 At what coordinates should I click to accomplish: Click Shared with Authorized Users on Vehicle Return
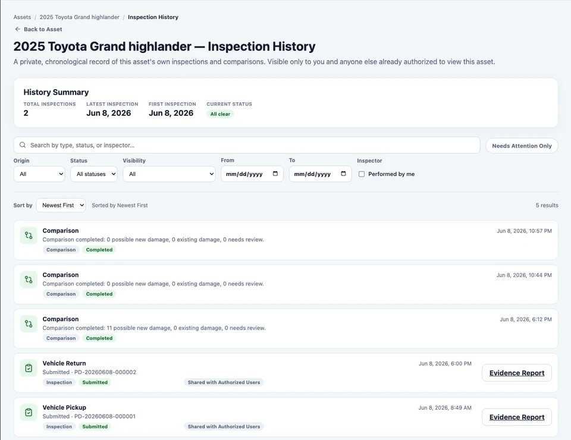pos(224,382)
